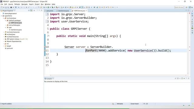Click the Display Selected Console icon

pos(178,78)
